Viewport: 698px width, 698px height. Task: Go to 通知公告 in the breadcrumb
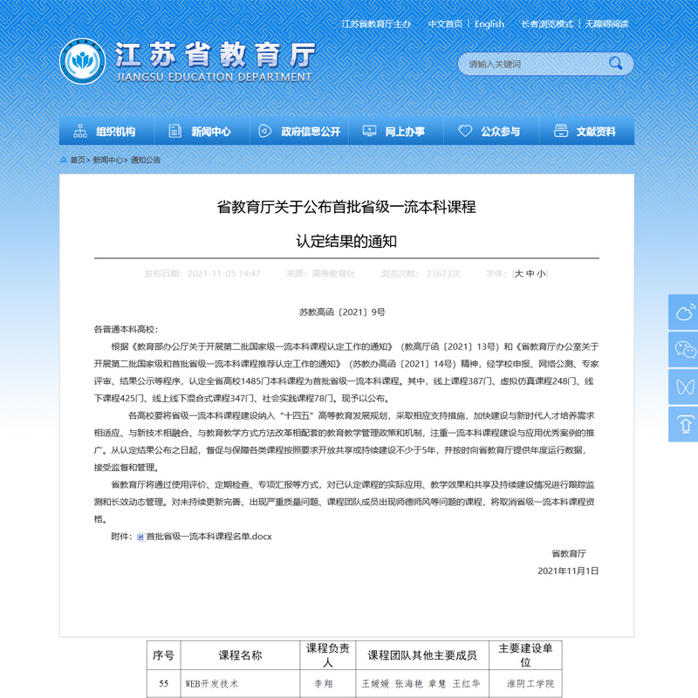[x=146, y=160]
